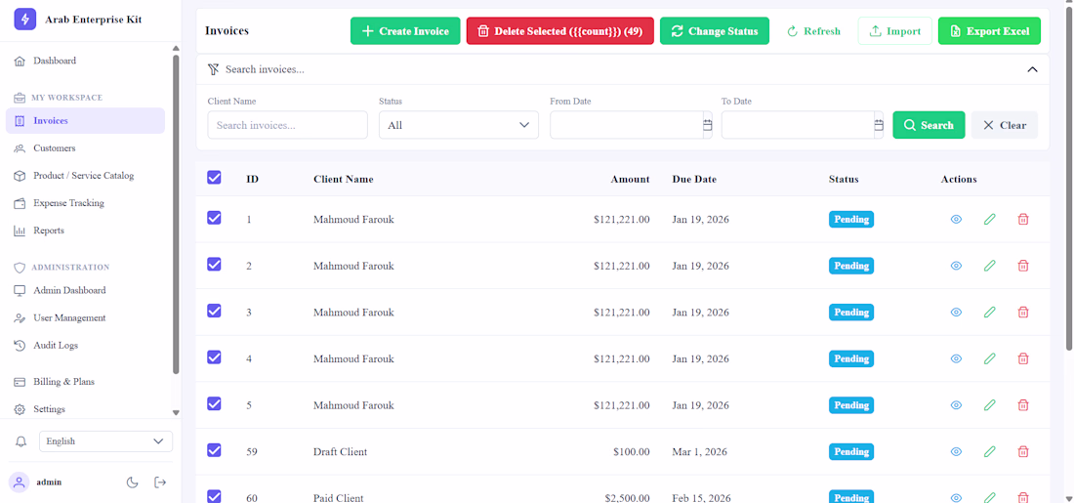Toggle dark mode moon icon
The image size is (1074, 503).
tap(133, 482)
